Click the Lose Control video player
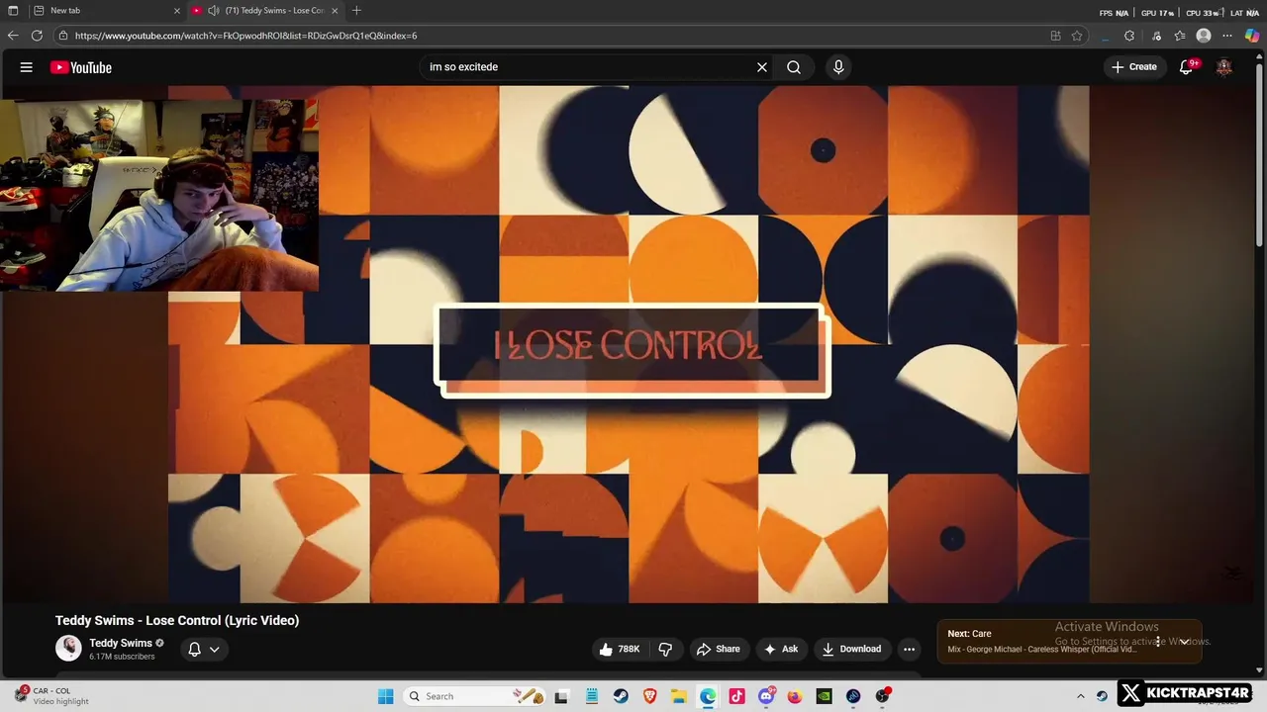This screenshot has width=1267, height=712. [629, 344]
